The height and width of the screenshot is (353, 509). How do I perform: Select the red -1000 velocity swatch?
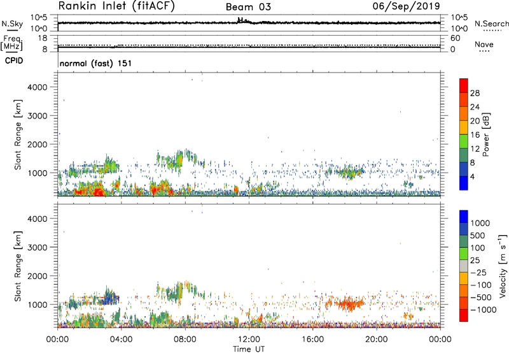464,315
